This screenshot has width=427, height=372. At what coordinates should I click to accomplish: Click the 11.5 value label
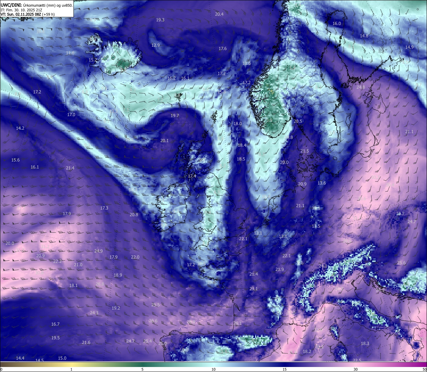tap(316, 226)
